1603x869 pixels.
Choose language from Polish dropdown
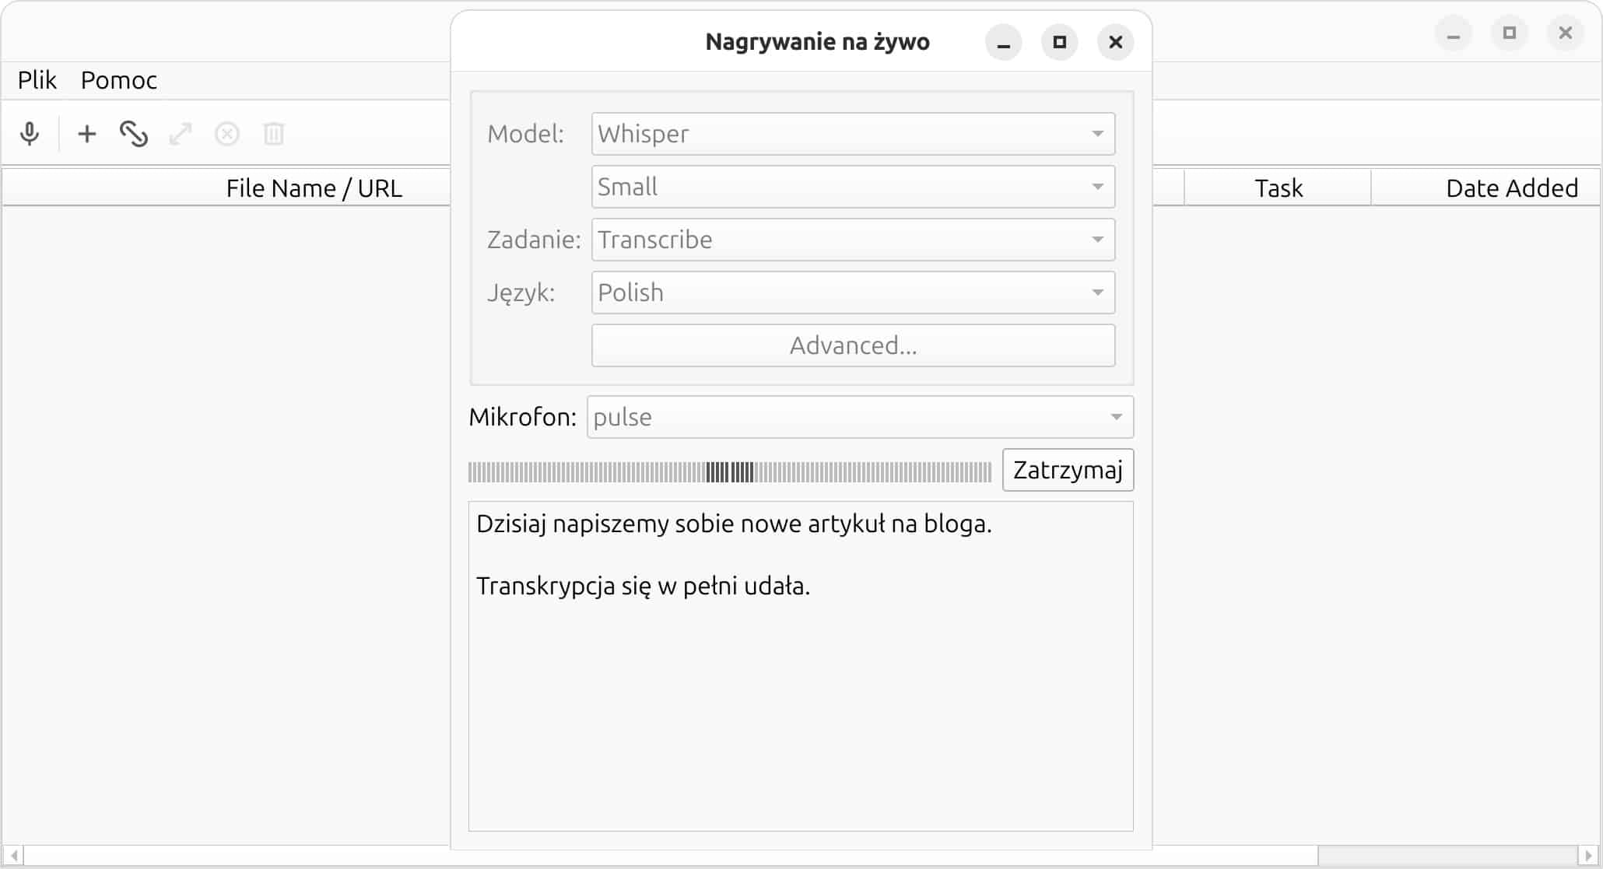coord(853,293)
